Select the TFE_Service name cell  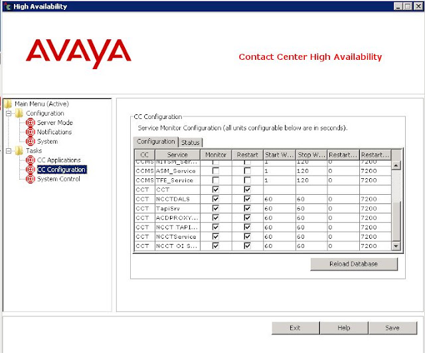177,180
